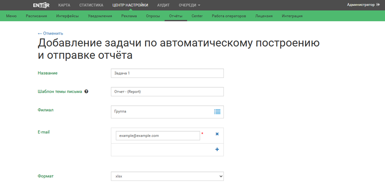Switch to the Расписания tab
Screen dimensions: 385x187
click(36, 16)
